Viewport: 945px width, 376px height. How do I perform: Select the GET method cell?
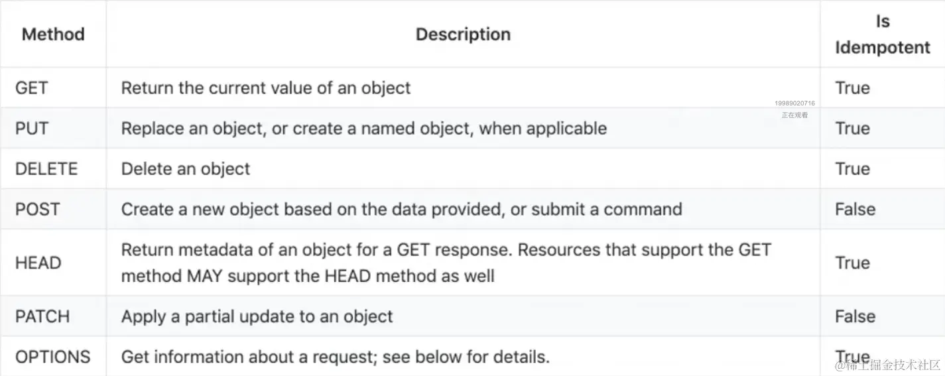[32, 88]
